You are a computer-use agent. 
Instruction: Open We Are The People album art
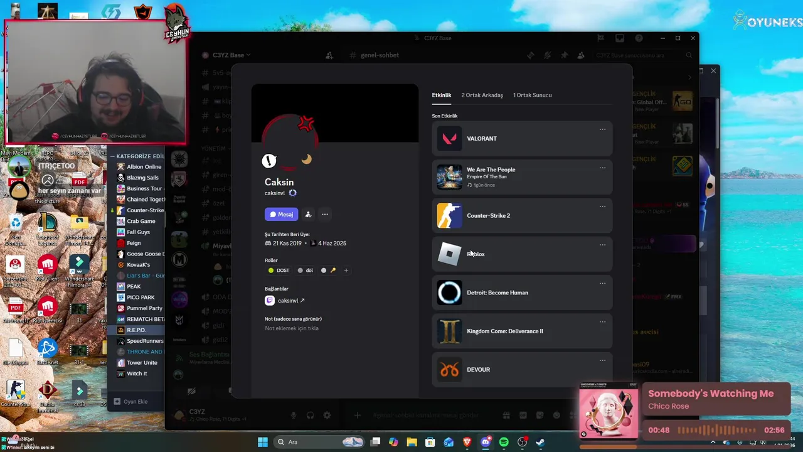click(x=449, y=177)
